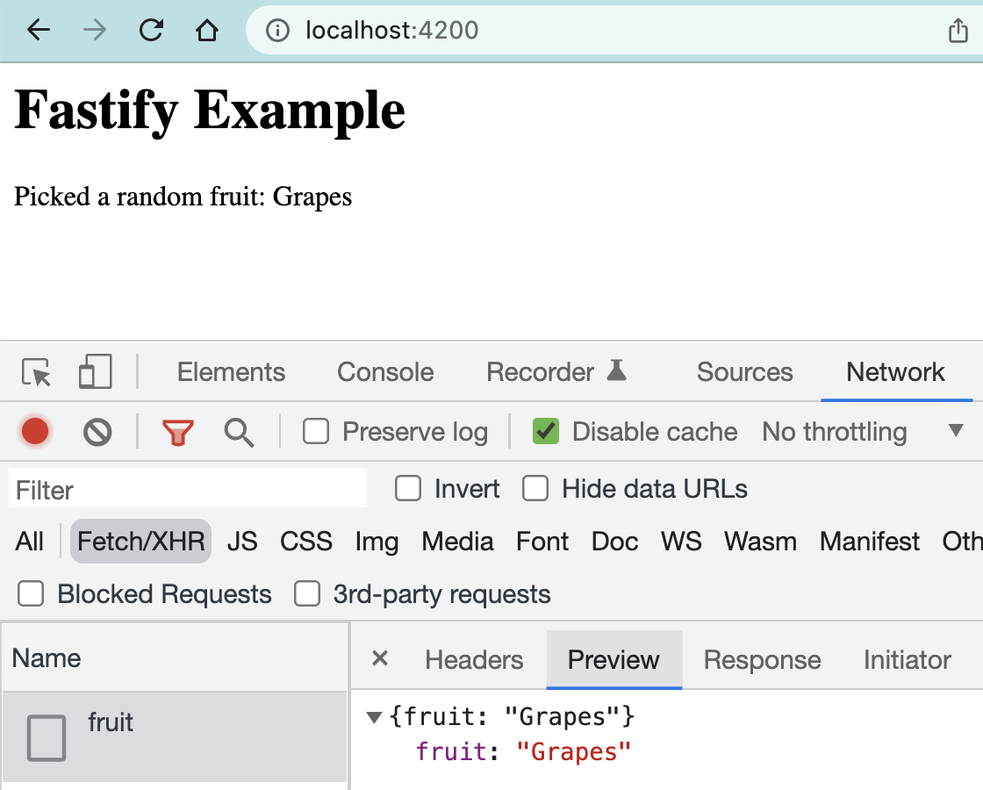Viewport: 983px width, 790px height.
Task: Clear the network log
Action: (97, 432)
